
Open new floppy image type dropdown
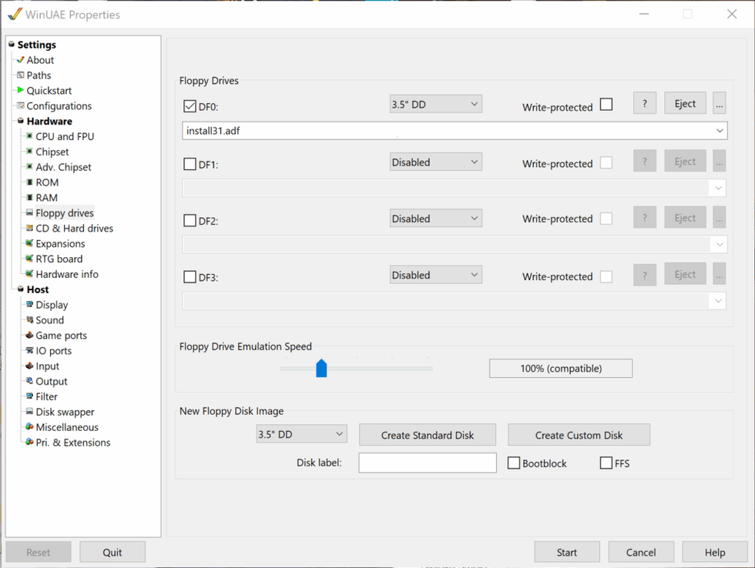(301, 434)
